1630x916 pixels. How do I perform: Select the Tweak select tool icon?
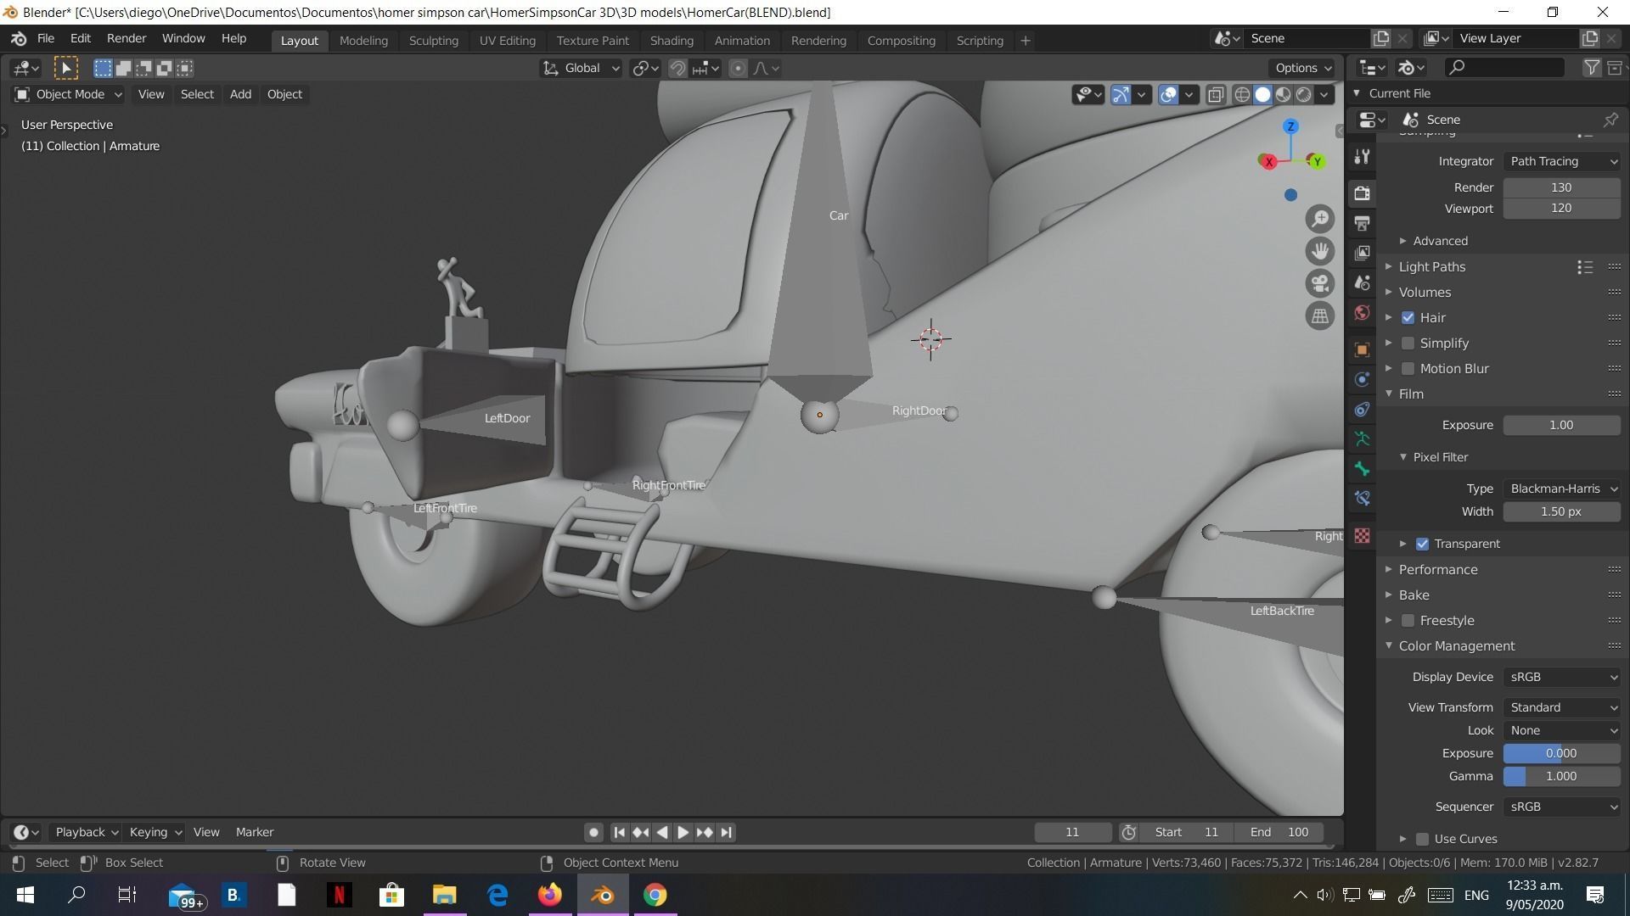point(65,68)
